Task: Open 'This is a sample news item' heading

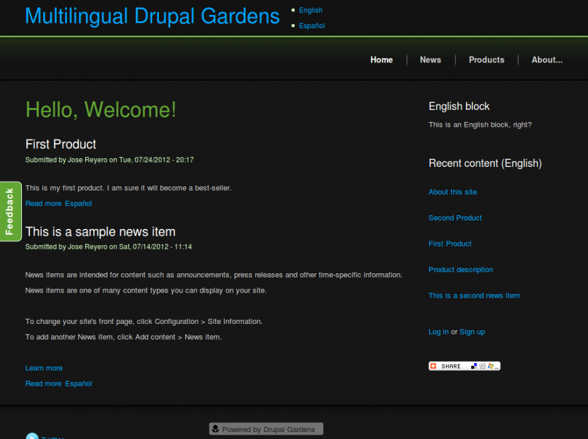Action: coord(100,232)
